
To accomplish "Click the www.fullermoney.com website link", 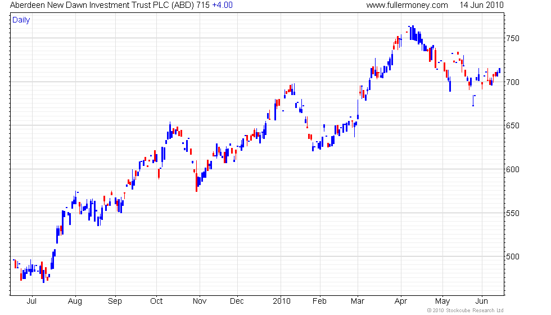I will tap(407, 5).
